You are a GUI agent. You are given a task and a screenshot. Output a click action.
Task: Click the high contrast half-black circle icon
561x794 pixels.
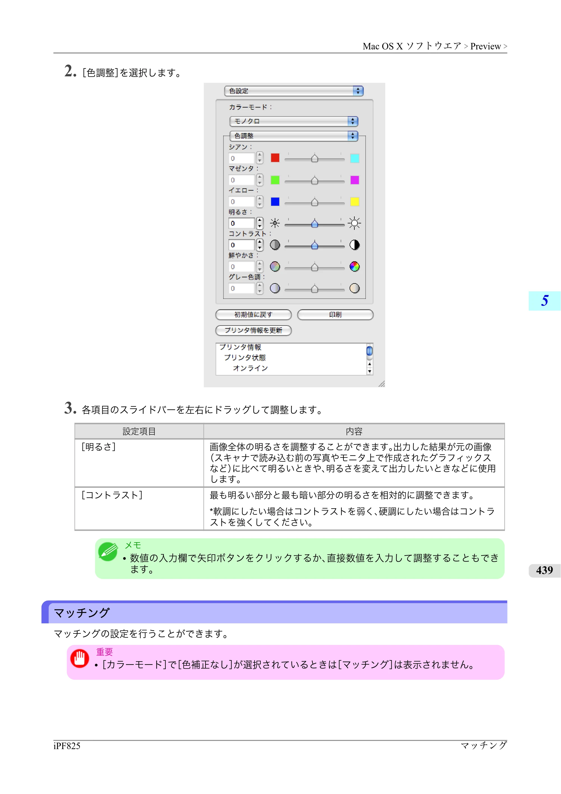[354, 245]
